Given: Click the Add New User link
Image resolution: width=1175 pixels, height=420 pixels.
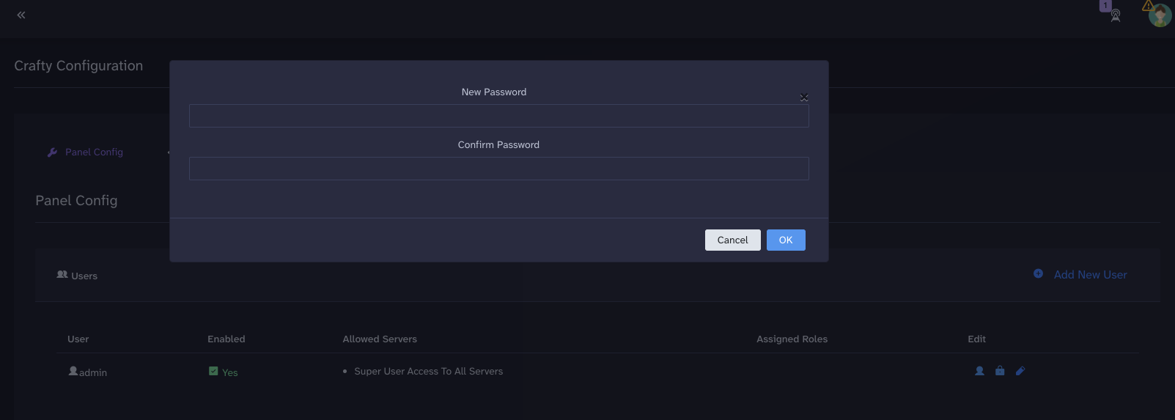Looking at the screenshot, I should (1090, 275).
